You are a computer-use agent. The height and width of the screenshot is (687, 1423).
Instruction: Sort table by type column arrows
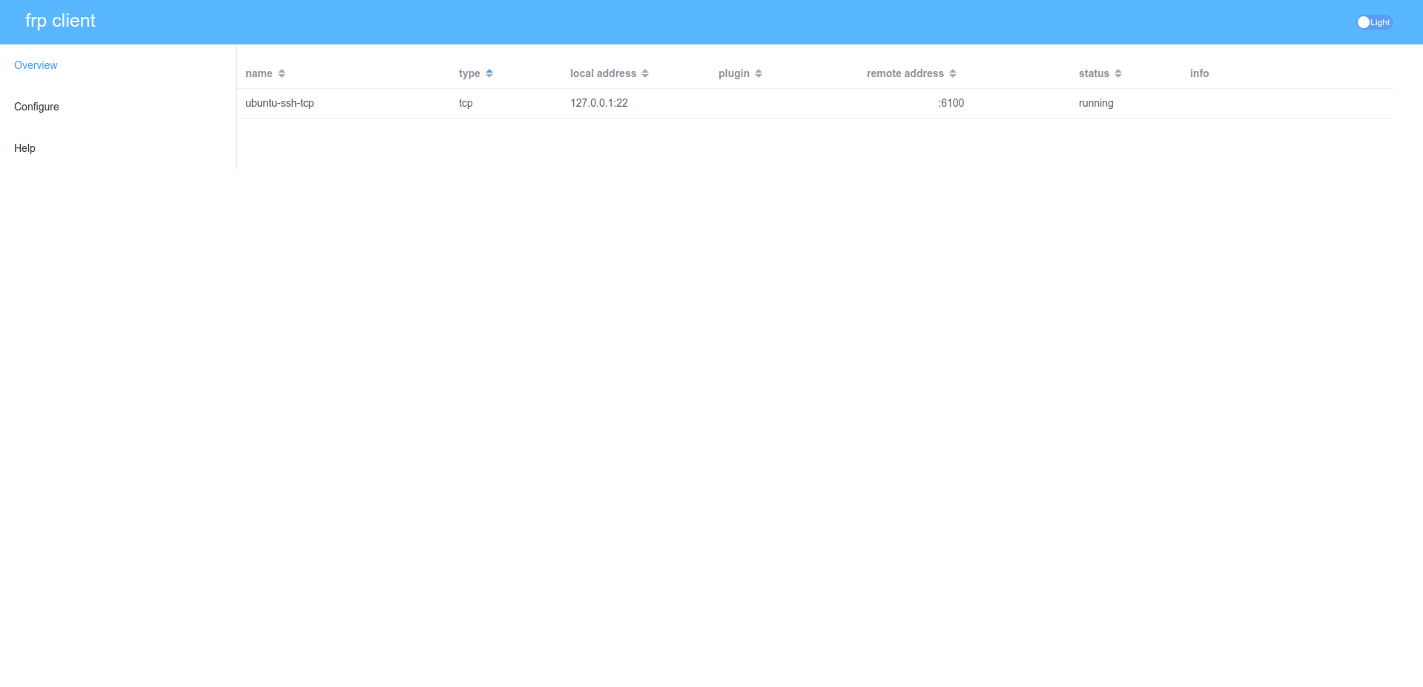[489, 73]
